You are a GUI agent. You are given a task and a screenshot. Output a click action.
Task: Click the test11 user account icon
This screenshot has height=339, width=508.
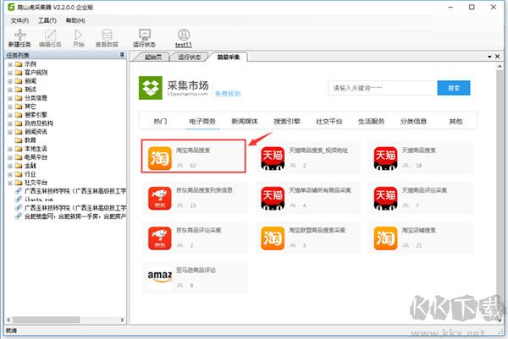click(184, 35)
